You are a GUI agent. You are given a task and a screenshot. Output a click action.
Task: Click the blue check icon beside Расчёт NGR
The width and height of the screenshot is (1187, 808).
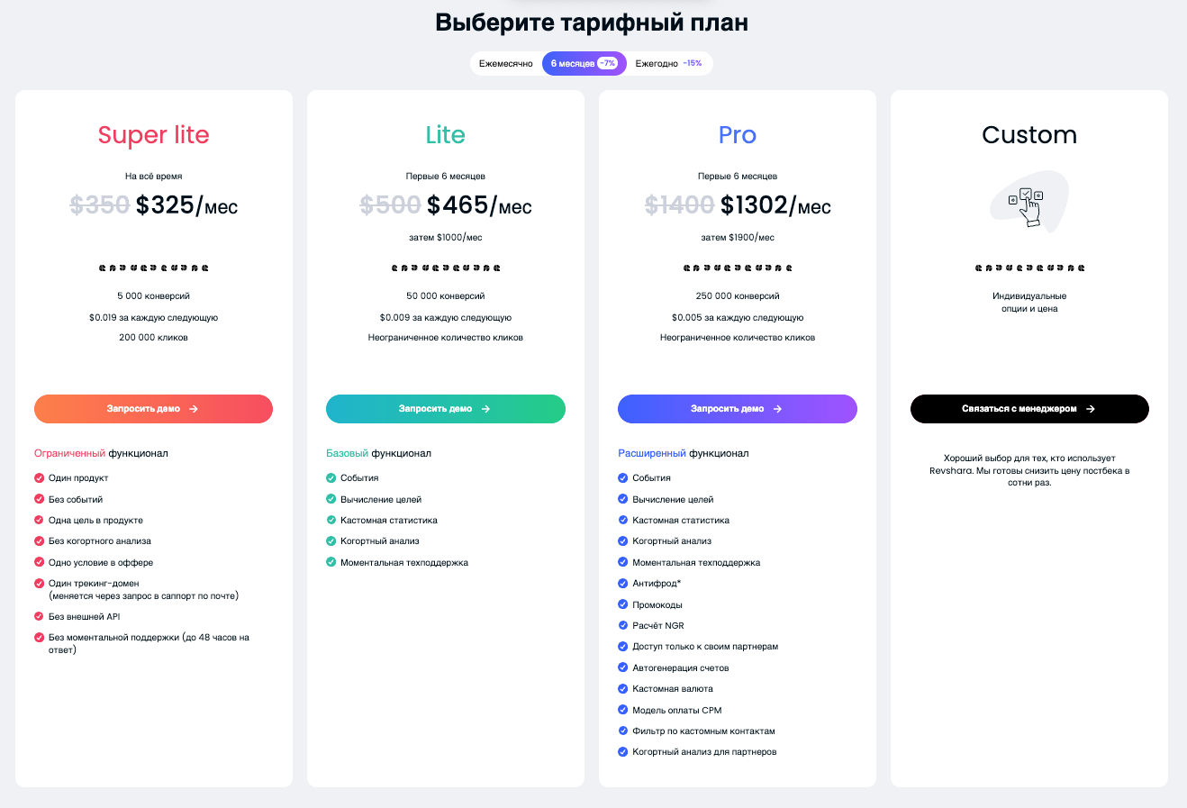[623, 625]
